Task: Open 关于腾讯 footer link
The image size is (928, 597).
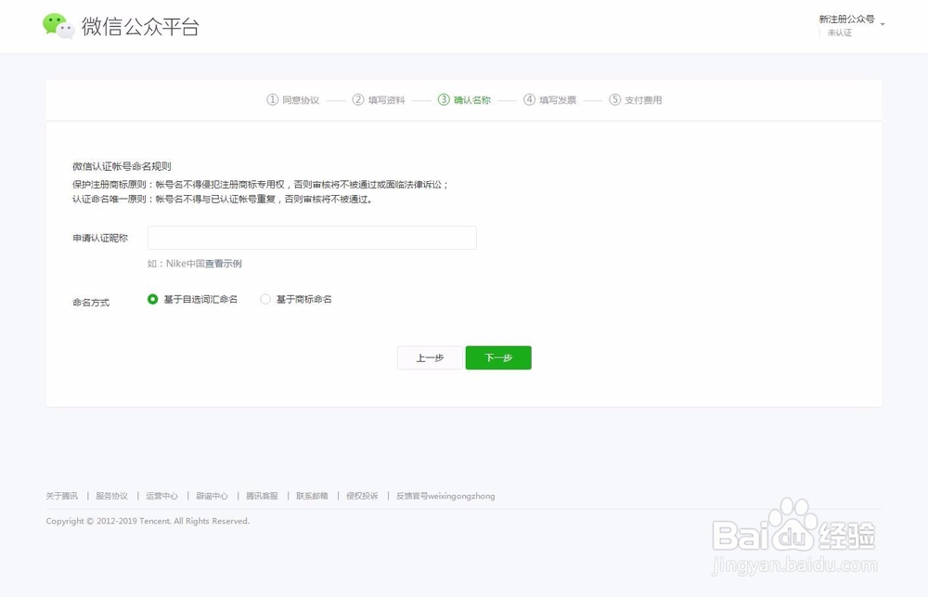Action: coord(61,496)
